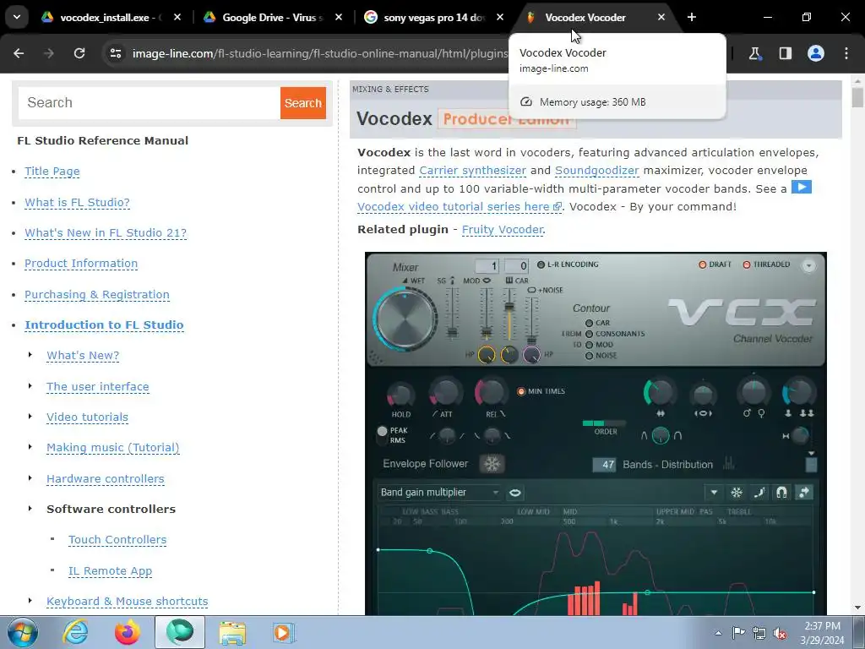Click the manual Search input field

[x=149, y=102]
